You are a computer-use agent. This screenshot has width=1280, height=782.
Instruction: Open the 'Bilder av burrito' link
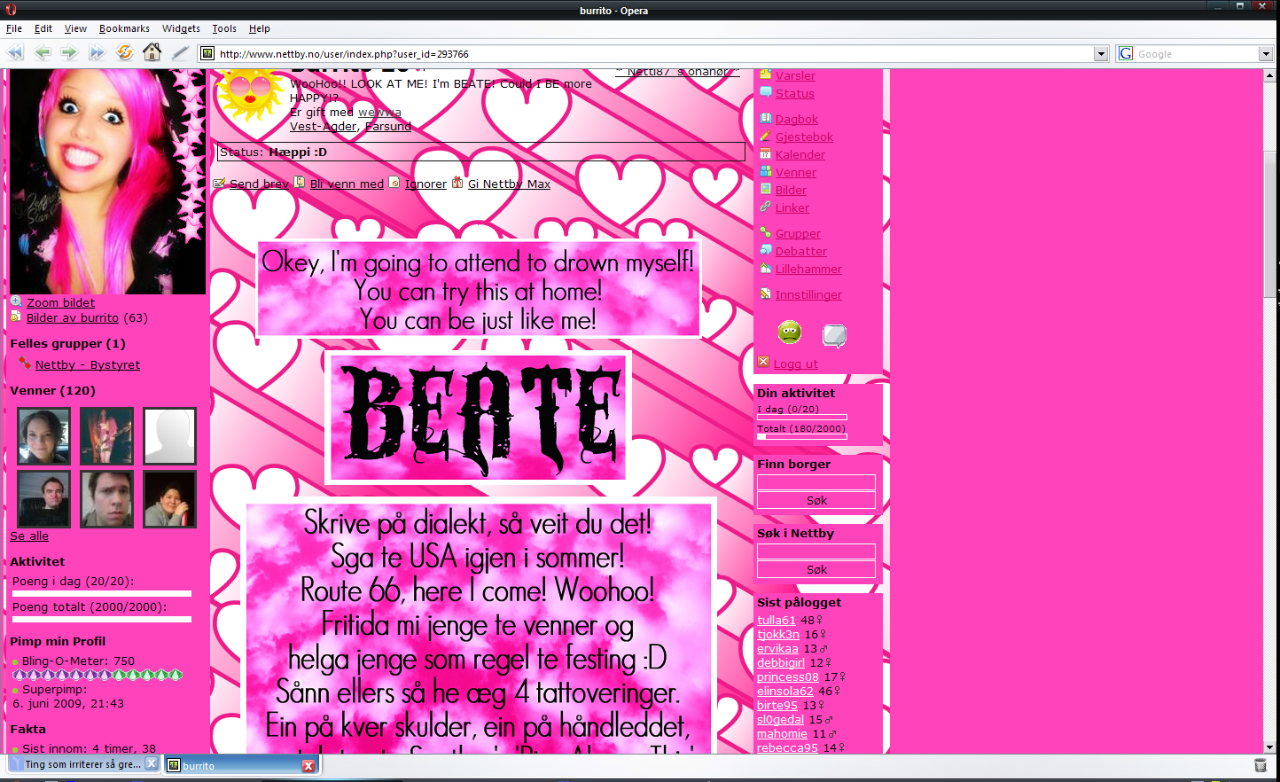click(73, 317)
